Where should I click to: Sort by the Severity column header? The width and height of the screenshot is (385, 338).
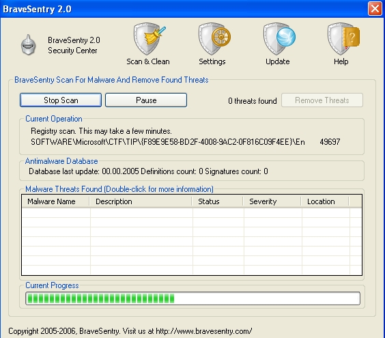tap(272, 201)
